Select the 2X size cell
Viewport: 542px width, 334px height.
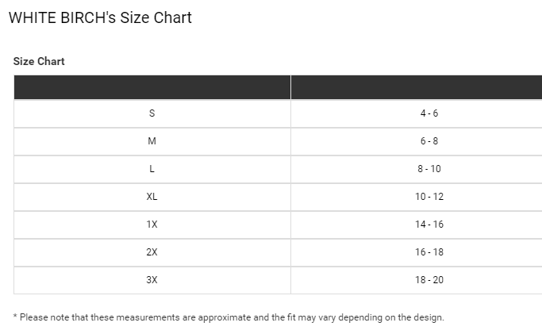(x=152, y=252)
